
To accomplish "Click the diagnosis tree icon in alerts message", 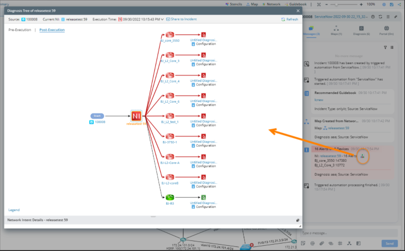I will point(362,156).
